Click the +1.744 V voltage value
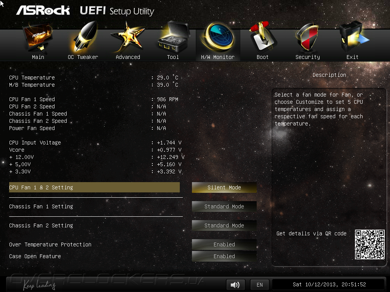The image size is (390, 292). [x=169, y=143]
